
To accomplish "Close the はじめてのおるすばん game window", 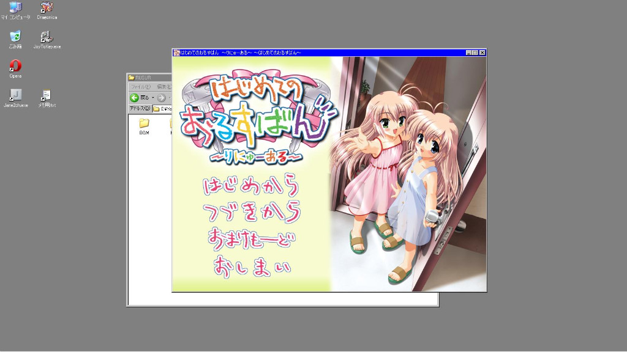I will 482,53.
